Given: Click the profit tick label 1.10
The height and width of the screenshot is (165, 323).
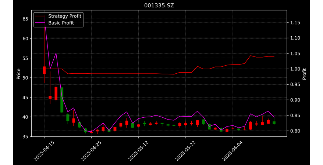Looking at the screenshot, I should [295, 38].
